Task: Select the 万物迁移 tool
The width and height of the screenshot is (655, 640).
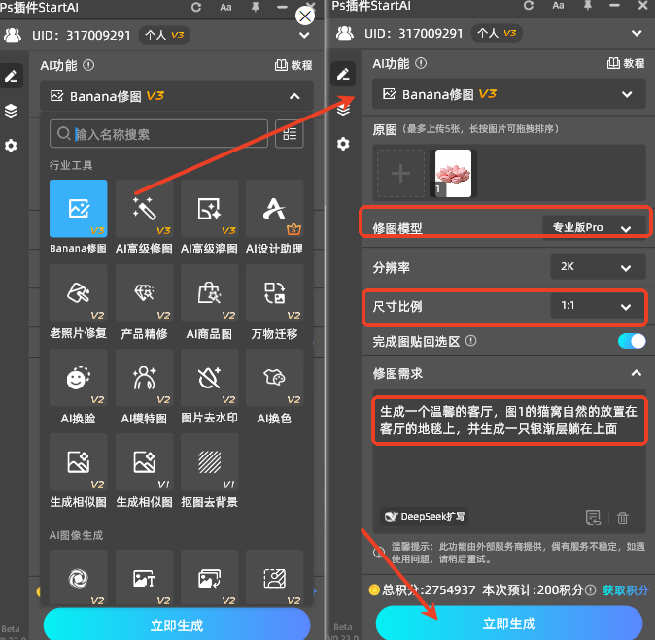Action: (x=274, y=293)
